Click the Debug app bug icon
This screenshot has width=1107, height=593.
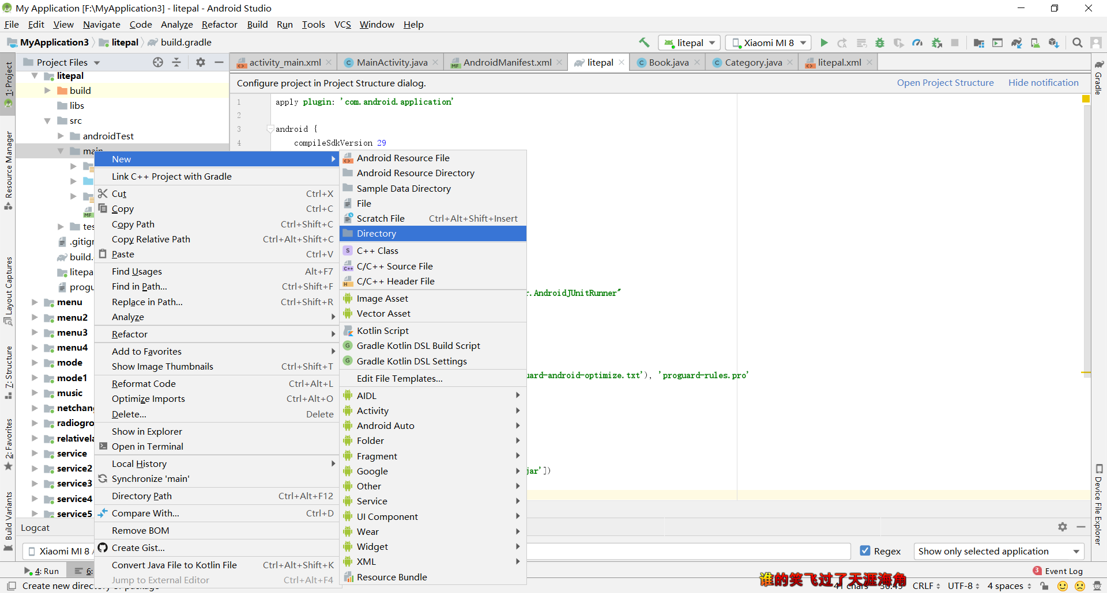880,43
